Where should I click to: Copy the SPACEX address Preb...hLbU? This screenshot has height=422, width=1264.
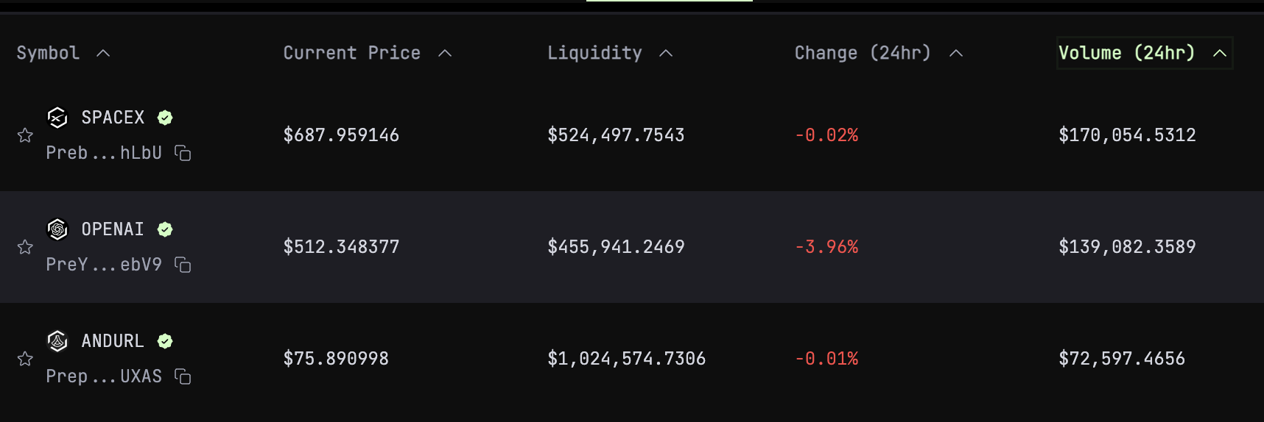click(x=183, y=153)
